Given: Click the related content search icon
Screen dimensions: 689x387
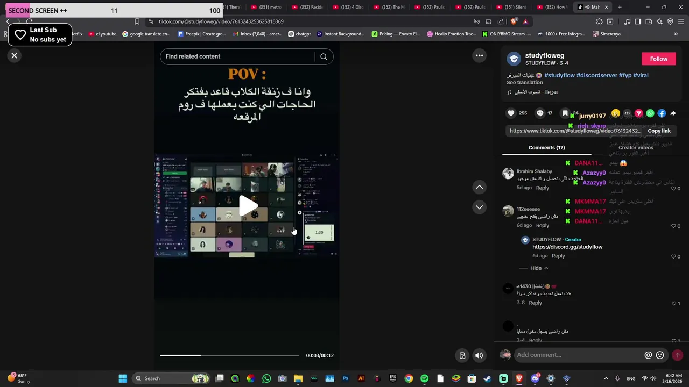Looking at the screenshot, I should pos(324,56).
